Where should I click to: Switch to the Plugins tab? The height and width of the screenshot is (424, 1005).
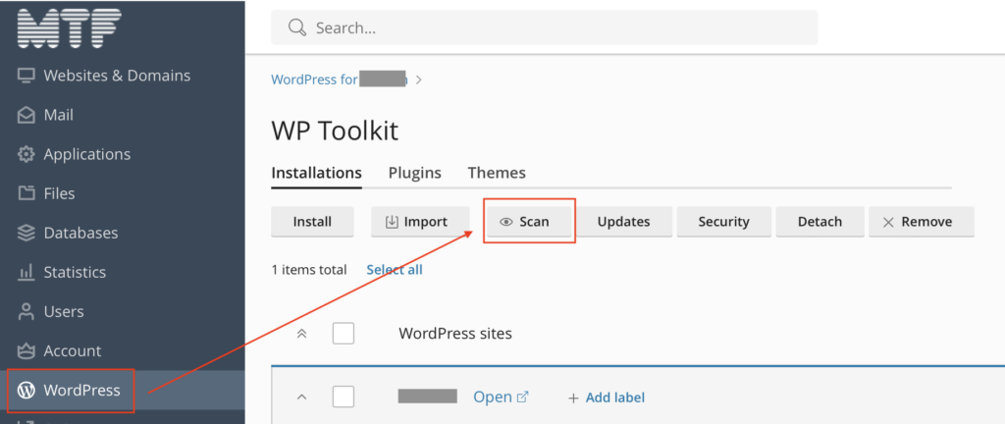click(414, 173)
